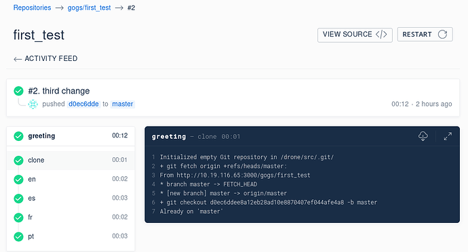Click the code brackets icon in View Source
Image resolution: width=468 pixels, height=252 pixels.
pos(381,35)
